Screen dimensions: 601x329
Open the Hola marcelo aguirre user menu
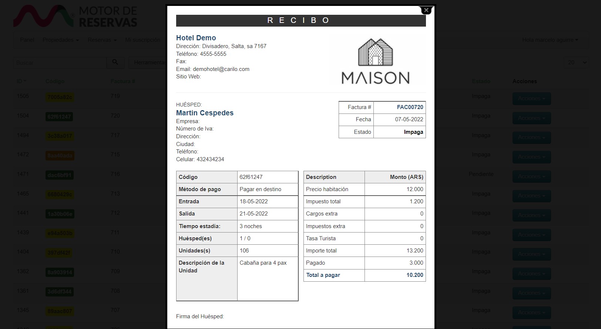click(550, 40)
